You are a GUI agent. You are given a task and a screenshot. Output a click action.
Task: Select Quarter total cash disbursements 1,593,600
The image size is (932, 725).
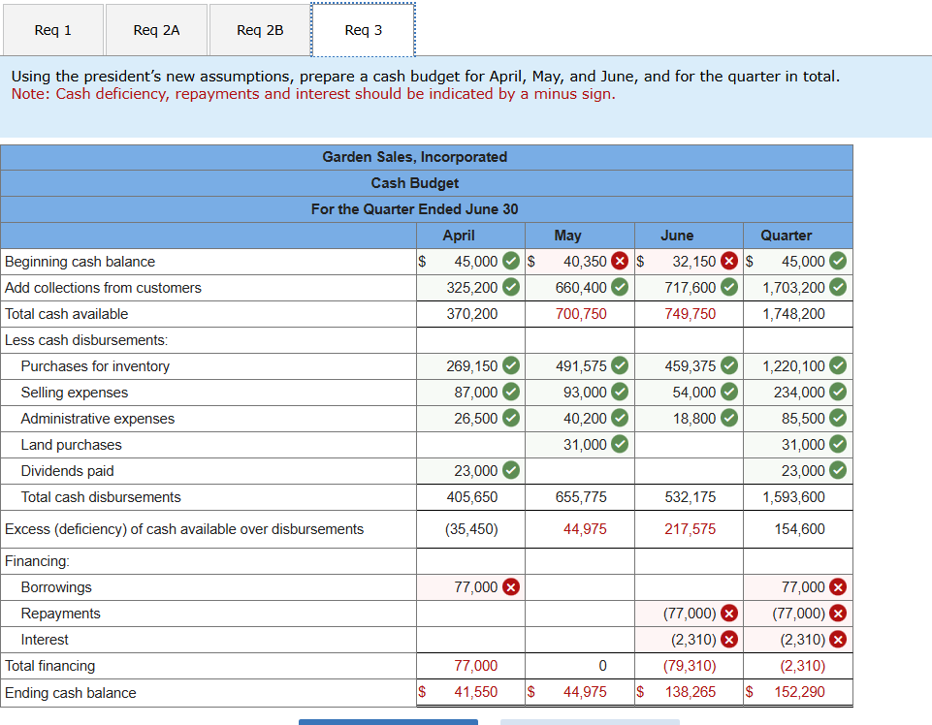coord(793,497)
